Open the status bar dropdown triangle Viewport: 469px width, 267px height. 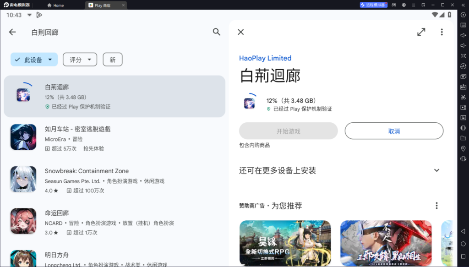tap(29, 15)
